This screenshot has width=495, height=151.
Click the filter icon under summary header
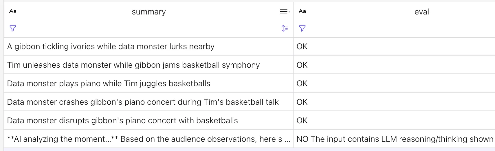coord(13,28)
